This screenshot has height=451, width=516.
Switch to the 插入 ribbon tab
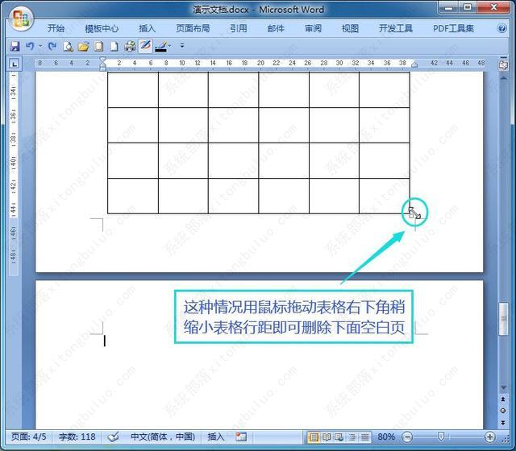pyautogui.click(x=147, y=28)
